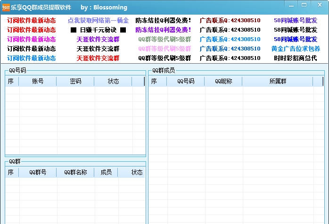Screen dimensions: 329x224
Task: Open the pink QQ群等级代刷5级群 link
Action: point(164,49)
